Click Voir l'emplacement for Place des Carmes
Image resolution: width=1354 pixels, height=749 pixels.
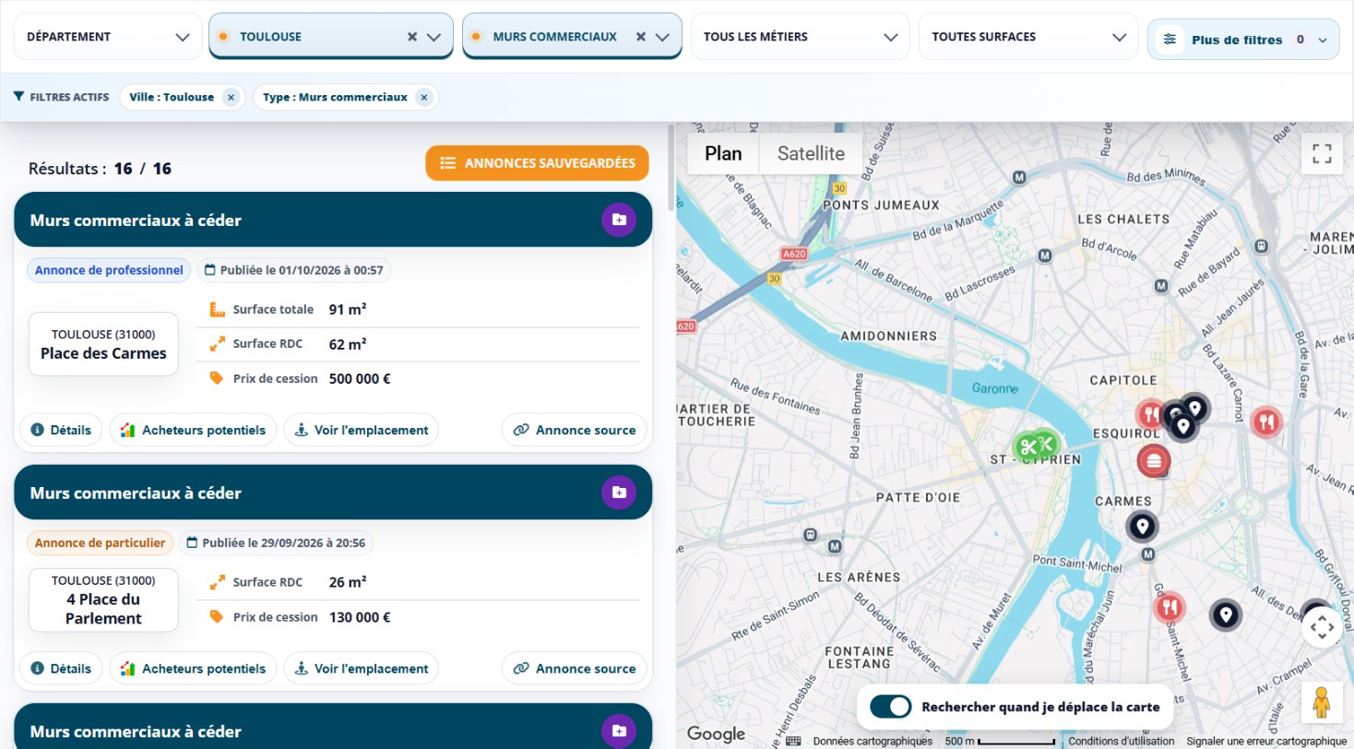(361, 430)
